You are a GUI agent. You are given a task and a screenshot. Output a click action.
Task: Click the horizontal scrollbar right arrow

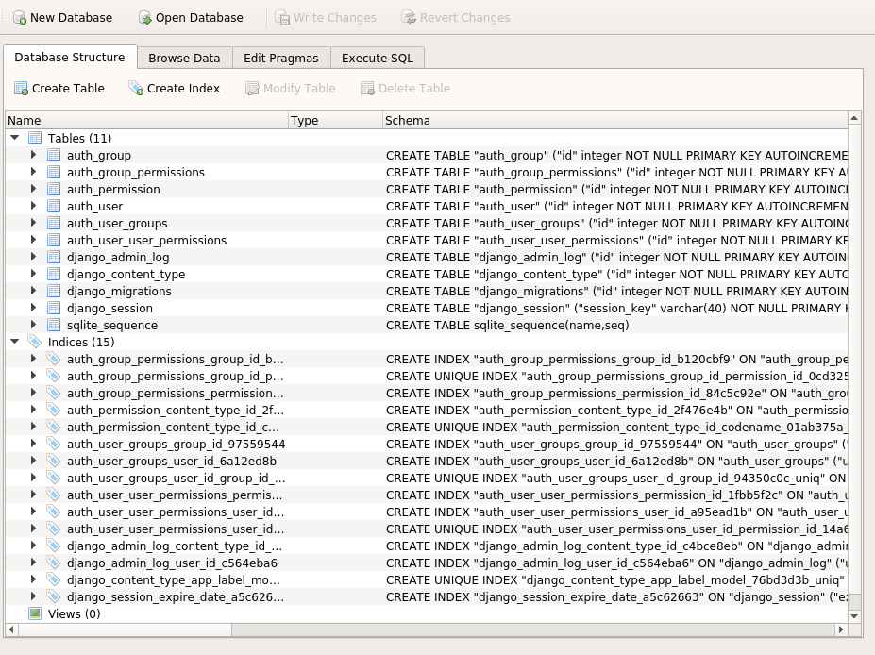[842, 630]
